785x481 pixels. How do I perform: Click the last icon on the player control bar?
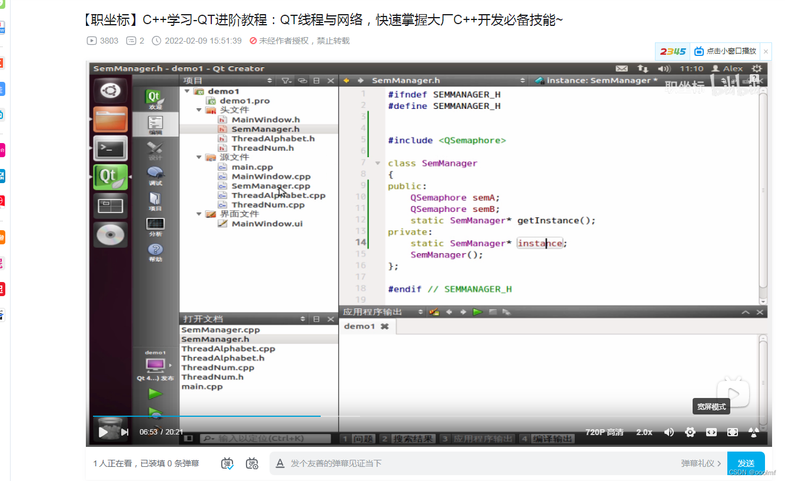(x=754, y=432)
